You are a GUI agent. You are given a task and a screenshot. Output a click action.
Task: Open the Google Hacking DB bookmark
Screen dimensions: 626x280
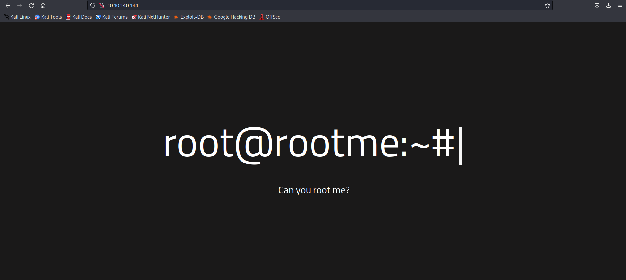tap(231, 17)
